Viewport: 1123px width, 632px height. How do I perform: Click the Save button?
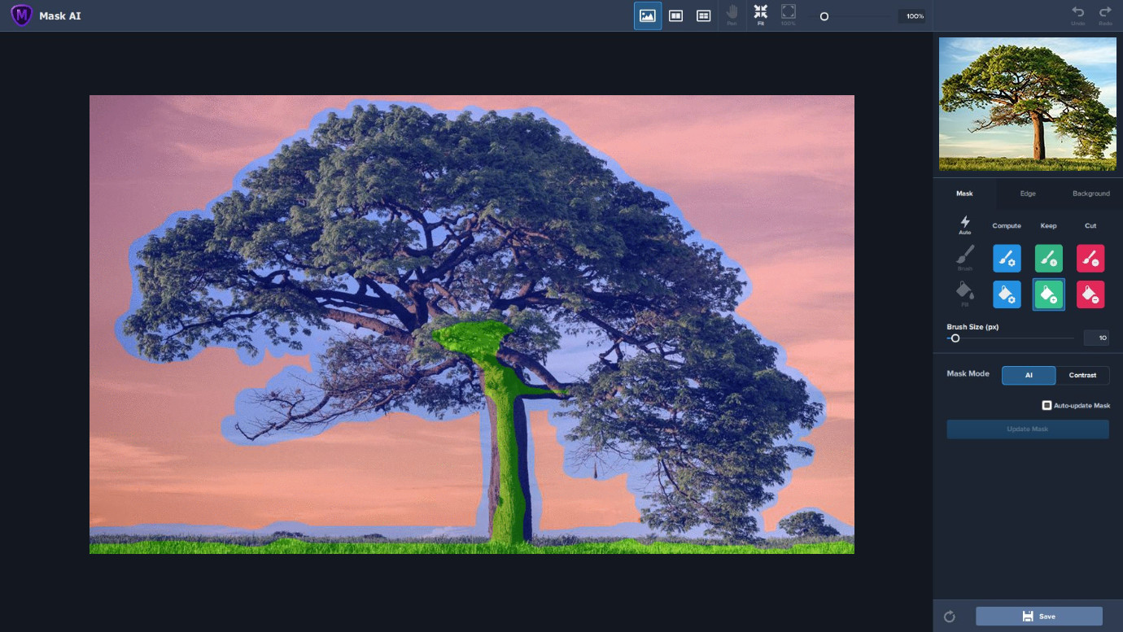pyautogui.click(x=1039, y=616)
